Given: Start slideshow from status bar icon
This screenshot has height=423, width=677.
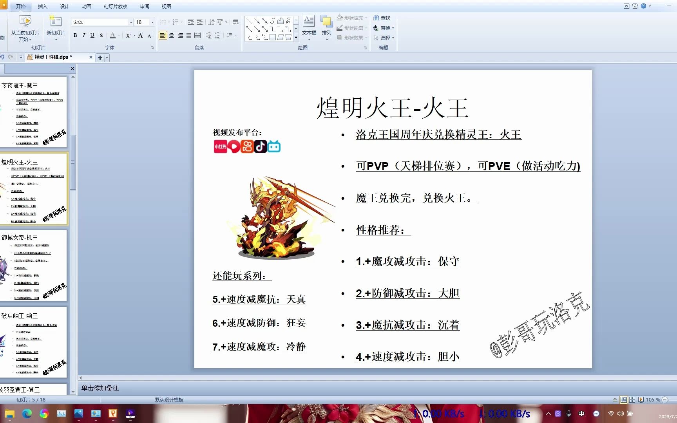Looking at the screenshot, I should pos(641,400).
